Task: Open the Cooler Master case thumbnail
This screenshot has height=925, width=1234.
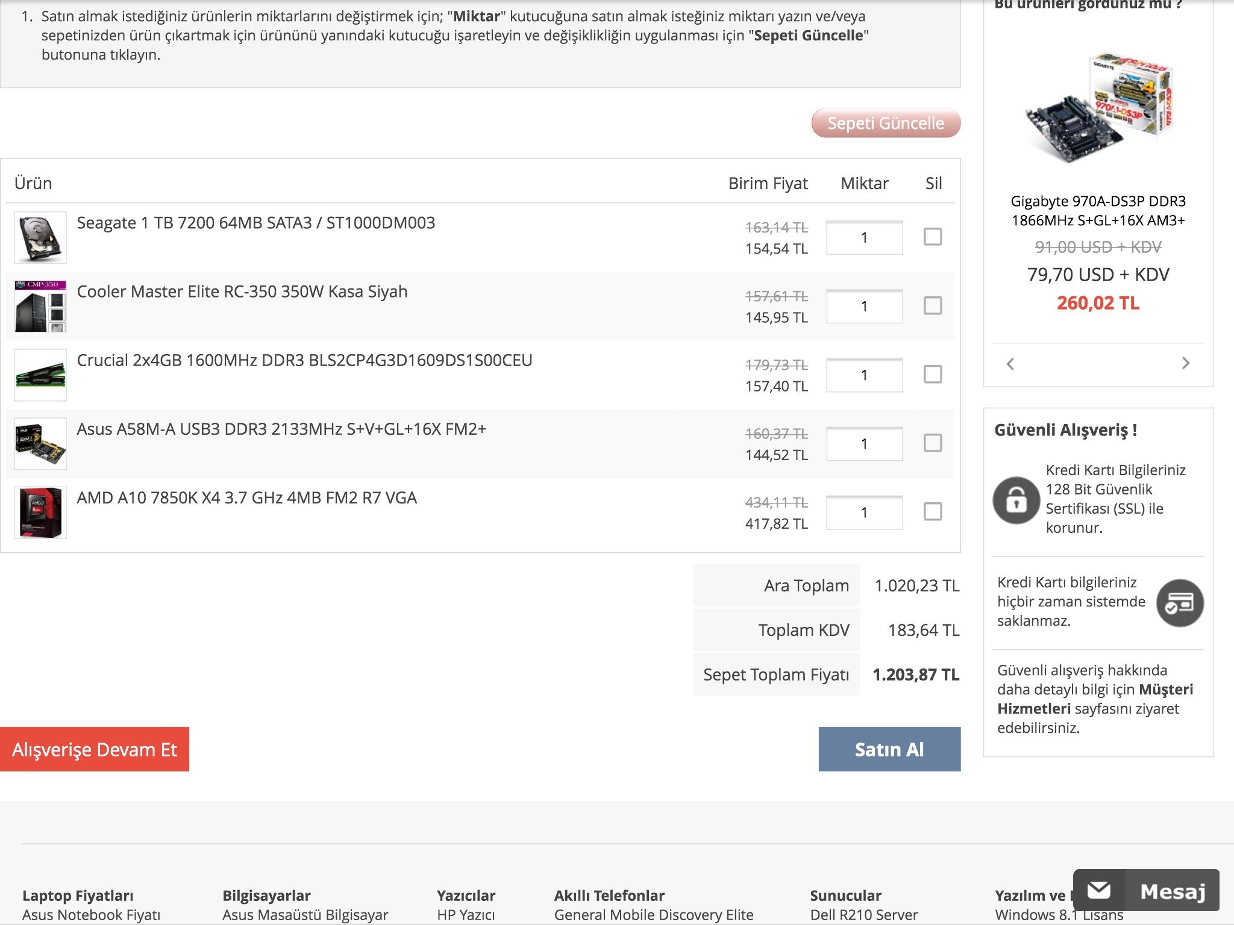Action: point(40,306)
